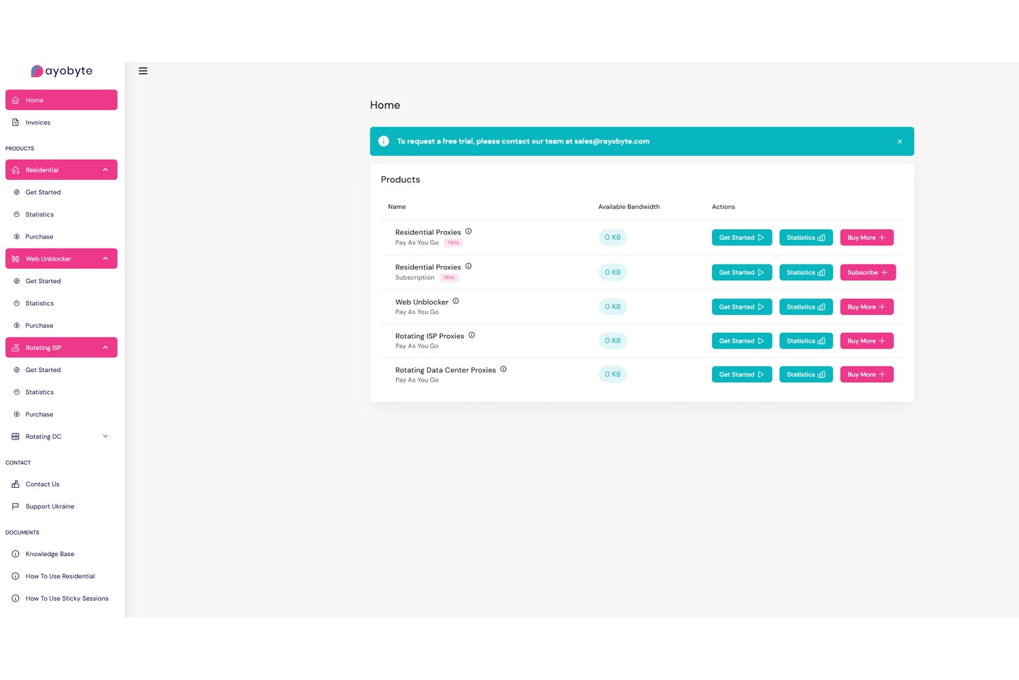
Task: Get Started for Web Unblocker row
Action: 742,307
